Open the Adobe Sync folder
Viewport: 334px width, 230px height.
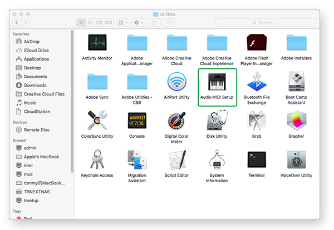(x=97, y=82)
